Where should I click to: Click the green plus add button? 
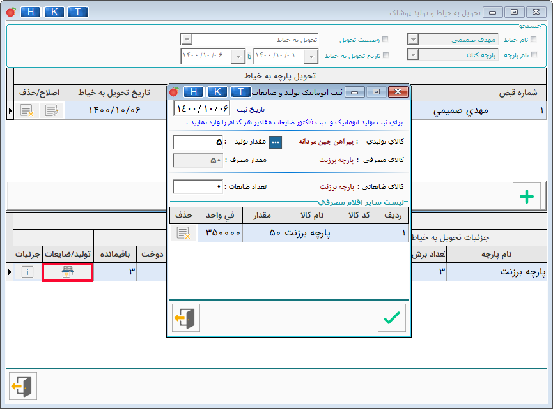(x=527, y=197)
